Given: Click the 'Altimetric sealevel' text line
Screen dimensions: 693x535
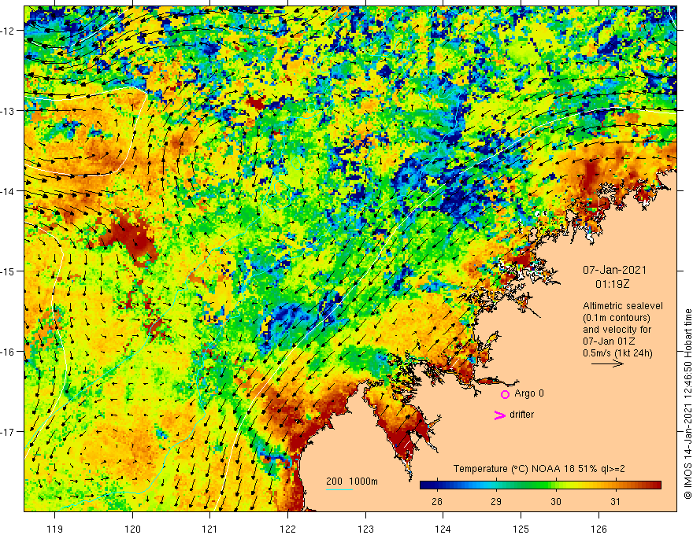Looking at the screenshot, I should [623, 306].
